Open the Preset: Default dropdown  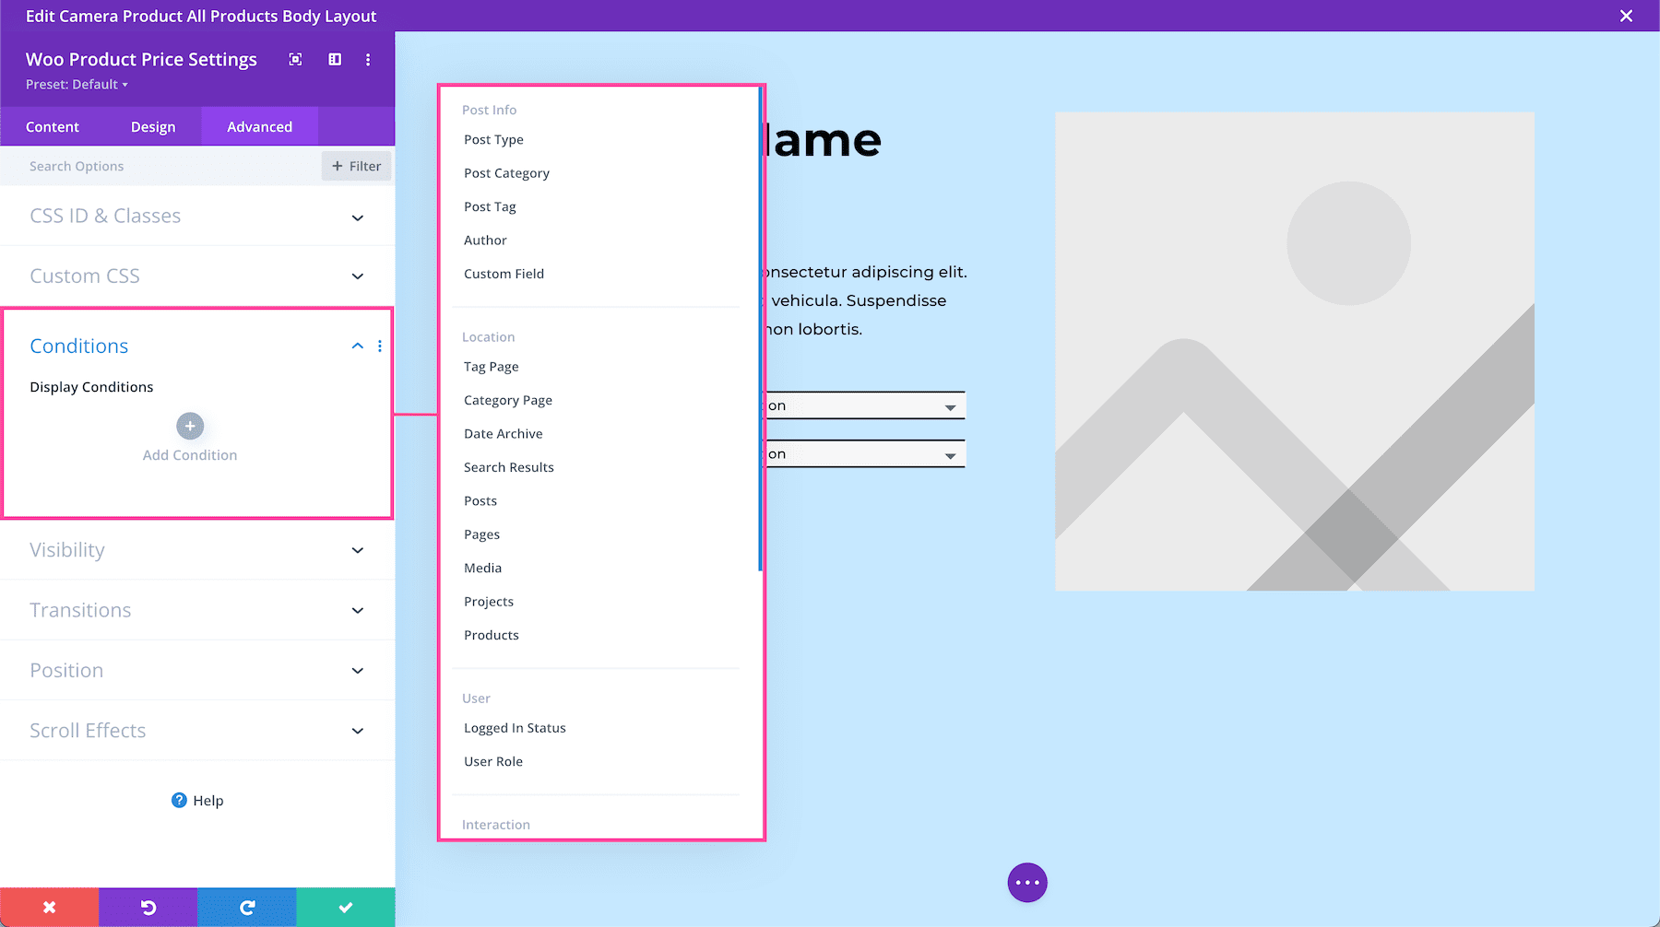point(77,85)
